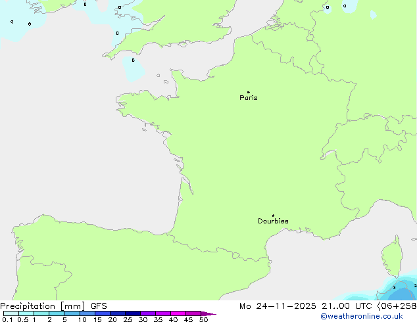Click the forecast date "Mo 24-11-2025"
The width and height of the screenshot is (417, 322).
(x=278, y=306)
